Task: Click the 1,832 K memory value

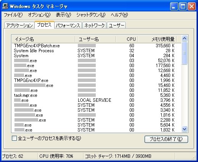Action: pos(167,130)
